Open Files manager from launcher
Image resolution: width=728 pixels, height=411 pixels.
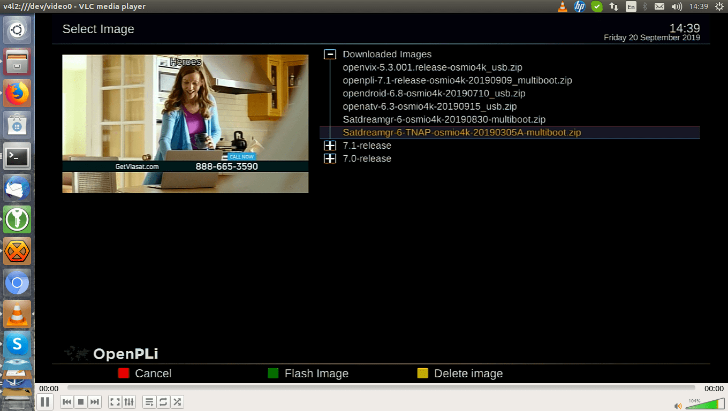point(17,62)
